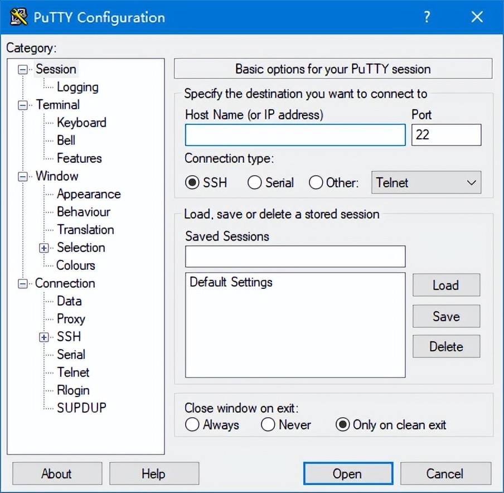This screenshot has width=504, height=493.
Task: Click the Open button
Action: 347,473
